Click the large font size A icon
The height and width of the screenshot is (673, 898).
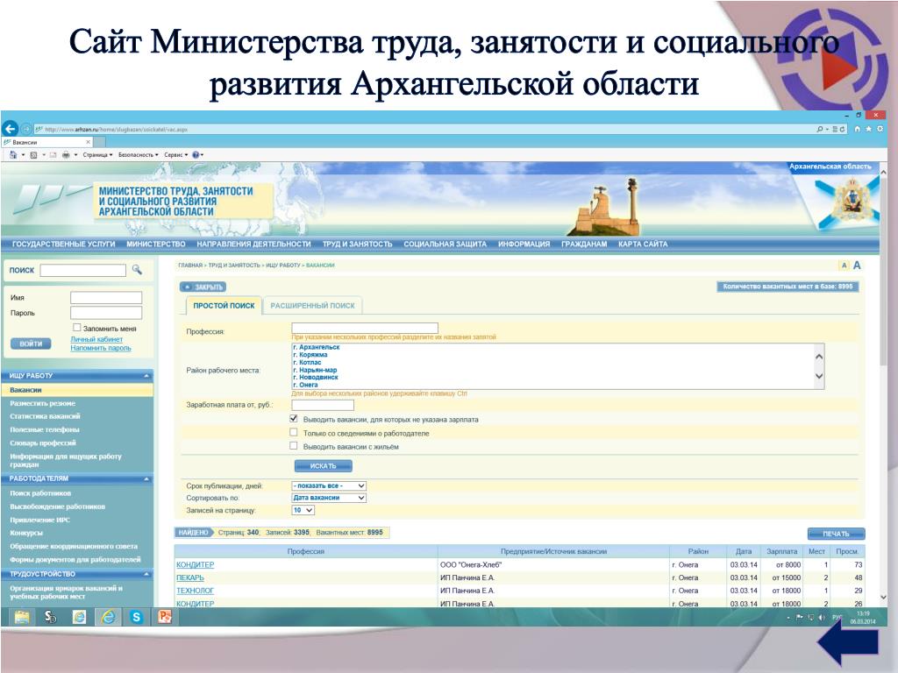pyautogui.click(x=857, y=265)
